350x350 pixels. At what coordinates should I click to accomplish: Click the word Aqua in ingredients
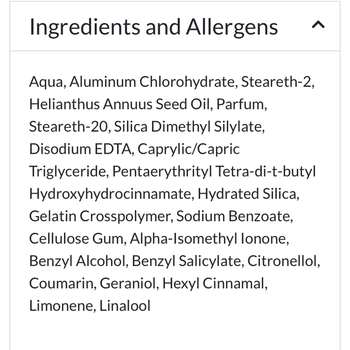pyautogui.click(x=47, y=82)
